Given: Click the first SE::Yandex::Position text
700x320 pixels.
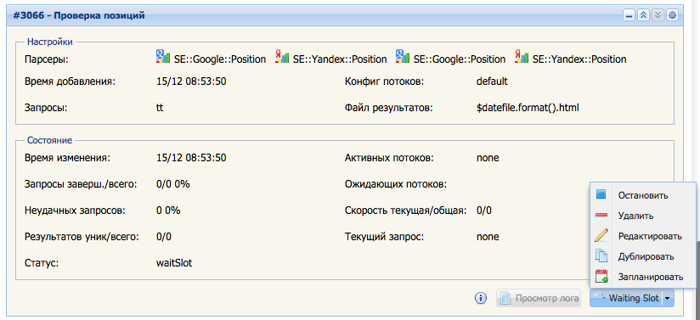Looking at the screenshot, I should [x=340, y=59].
